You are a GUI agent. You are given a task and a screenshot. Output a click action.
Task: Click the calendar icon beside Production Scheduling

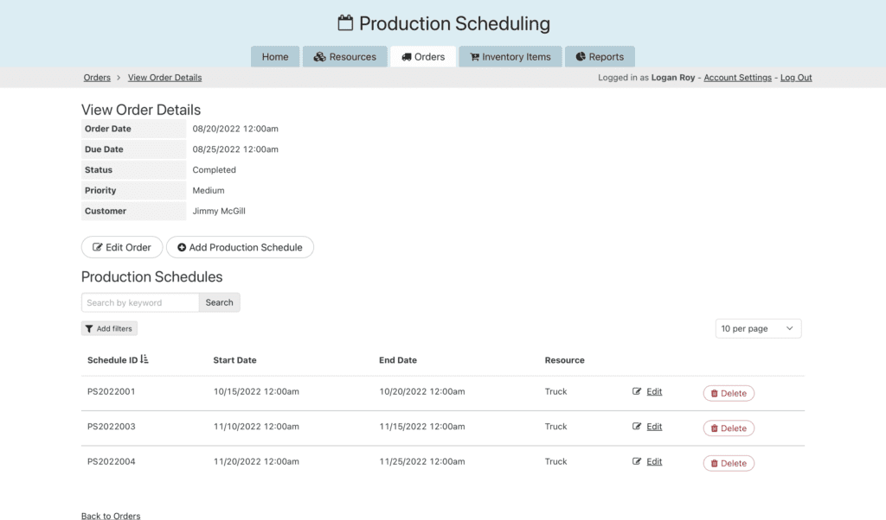(345, 23)
